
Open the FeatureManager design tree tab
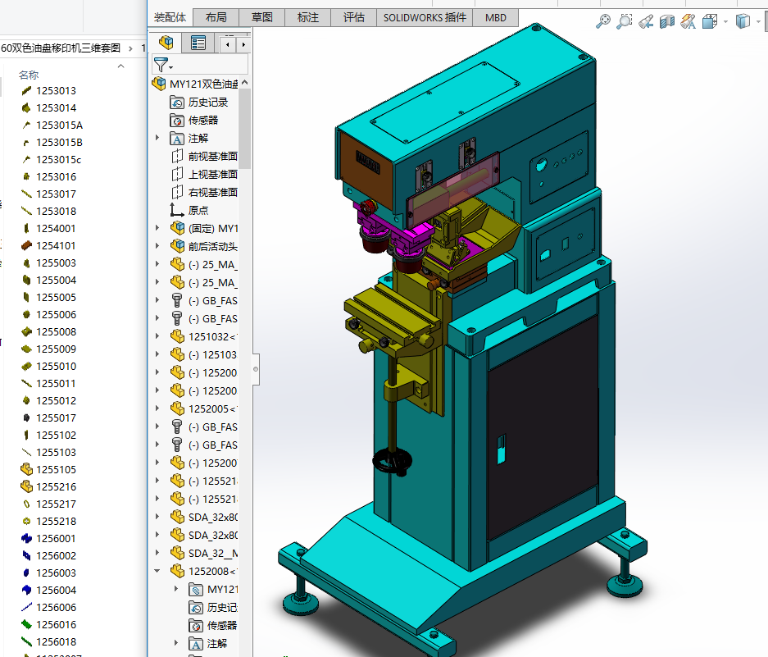tap(166, 43)
